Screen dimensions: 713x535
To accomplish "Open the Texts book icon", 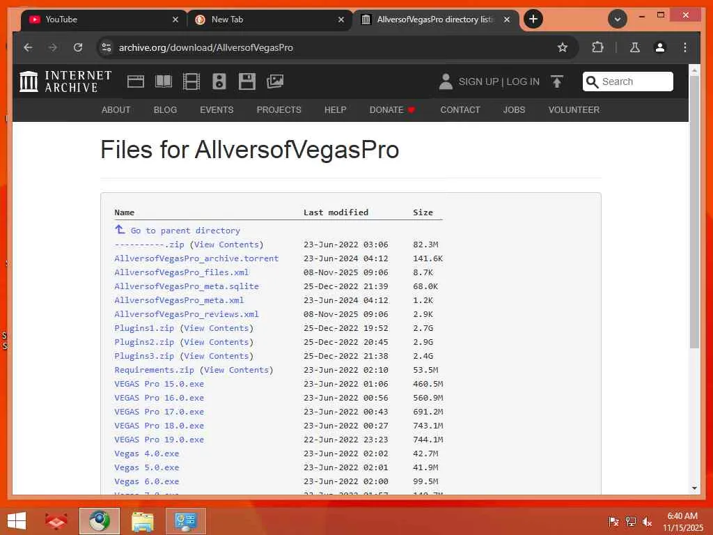I will tap(164, 82).
